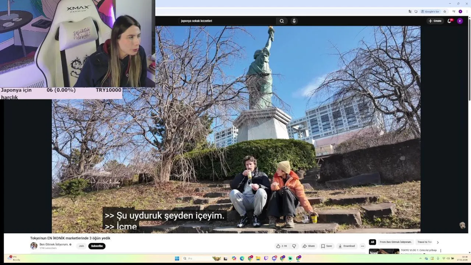Share the video
Viewport: 471px width, 265px height.
click(309, 246)
